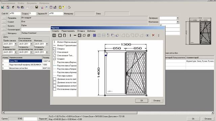This screenshot has width=216, height=121.
Task: Open the 'Редактировать' menu in drawing window
Action: (68, 31)
